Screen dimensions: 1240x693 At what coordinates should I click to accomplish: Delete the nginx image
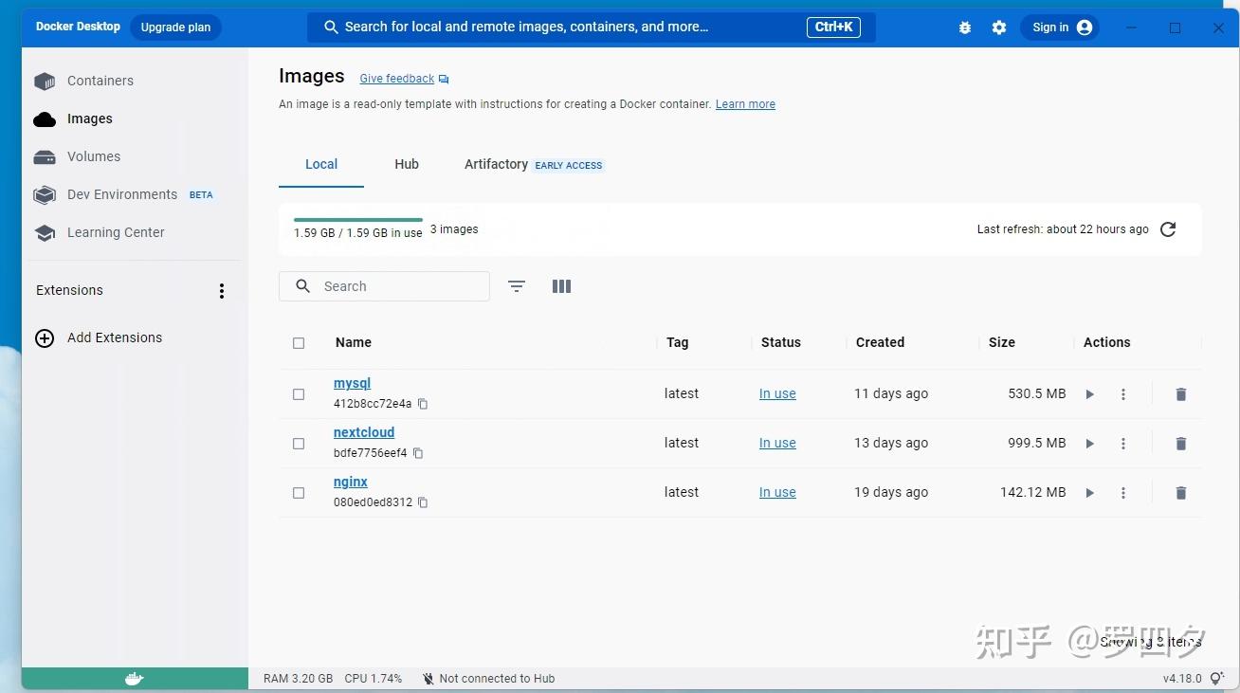[1181, 493]
